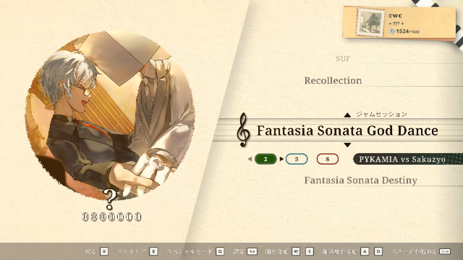Viewport: 463px width, 260px height.
Task: Click the circular song jacket artwork
Action: [x=110, y=115]
